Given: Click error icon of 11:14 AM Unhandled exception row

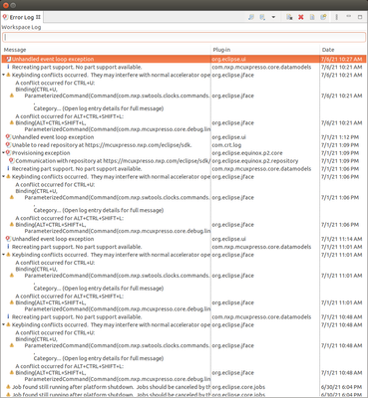Looking at the screenshot, I should pos(9,239).
